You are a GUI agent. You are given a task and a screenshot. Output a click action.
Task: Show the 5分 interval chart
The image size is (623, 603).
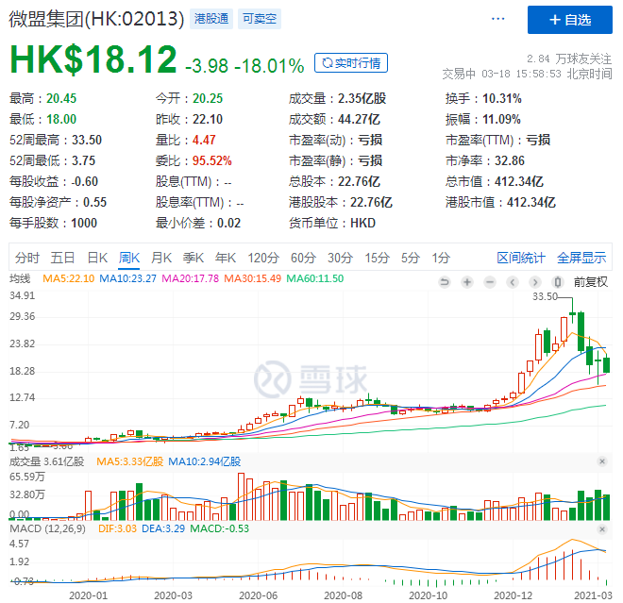click(411, 258)
